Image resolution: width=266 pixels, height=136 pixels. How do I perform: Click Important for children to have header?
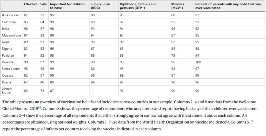coord(68,6)
